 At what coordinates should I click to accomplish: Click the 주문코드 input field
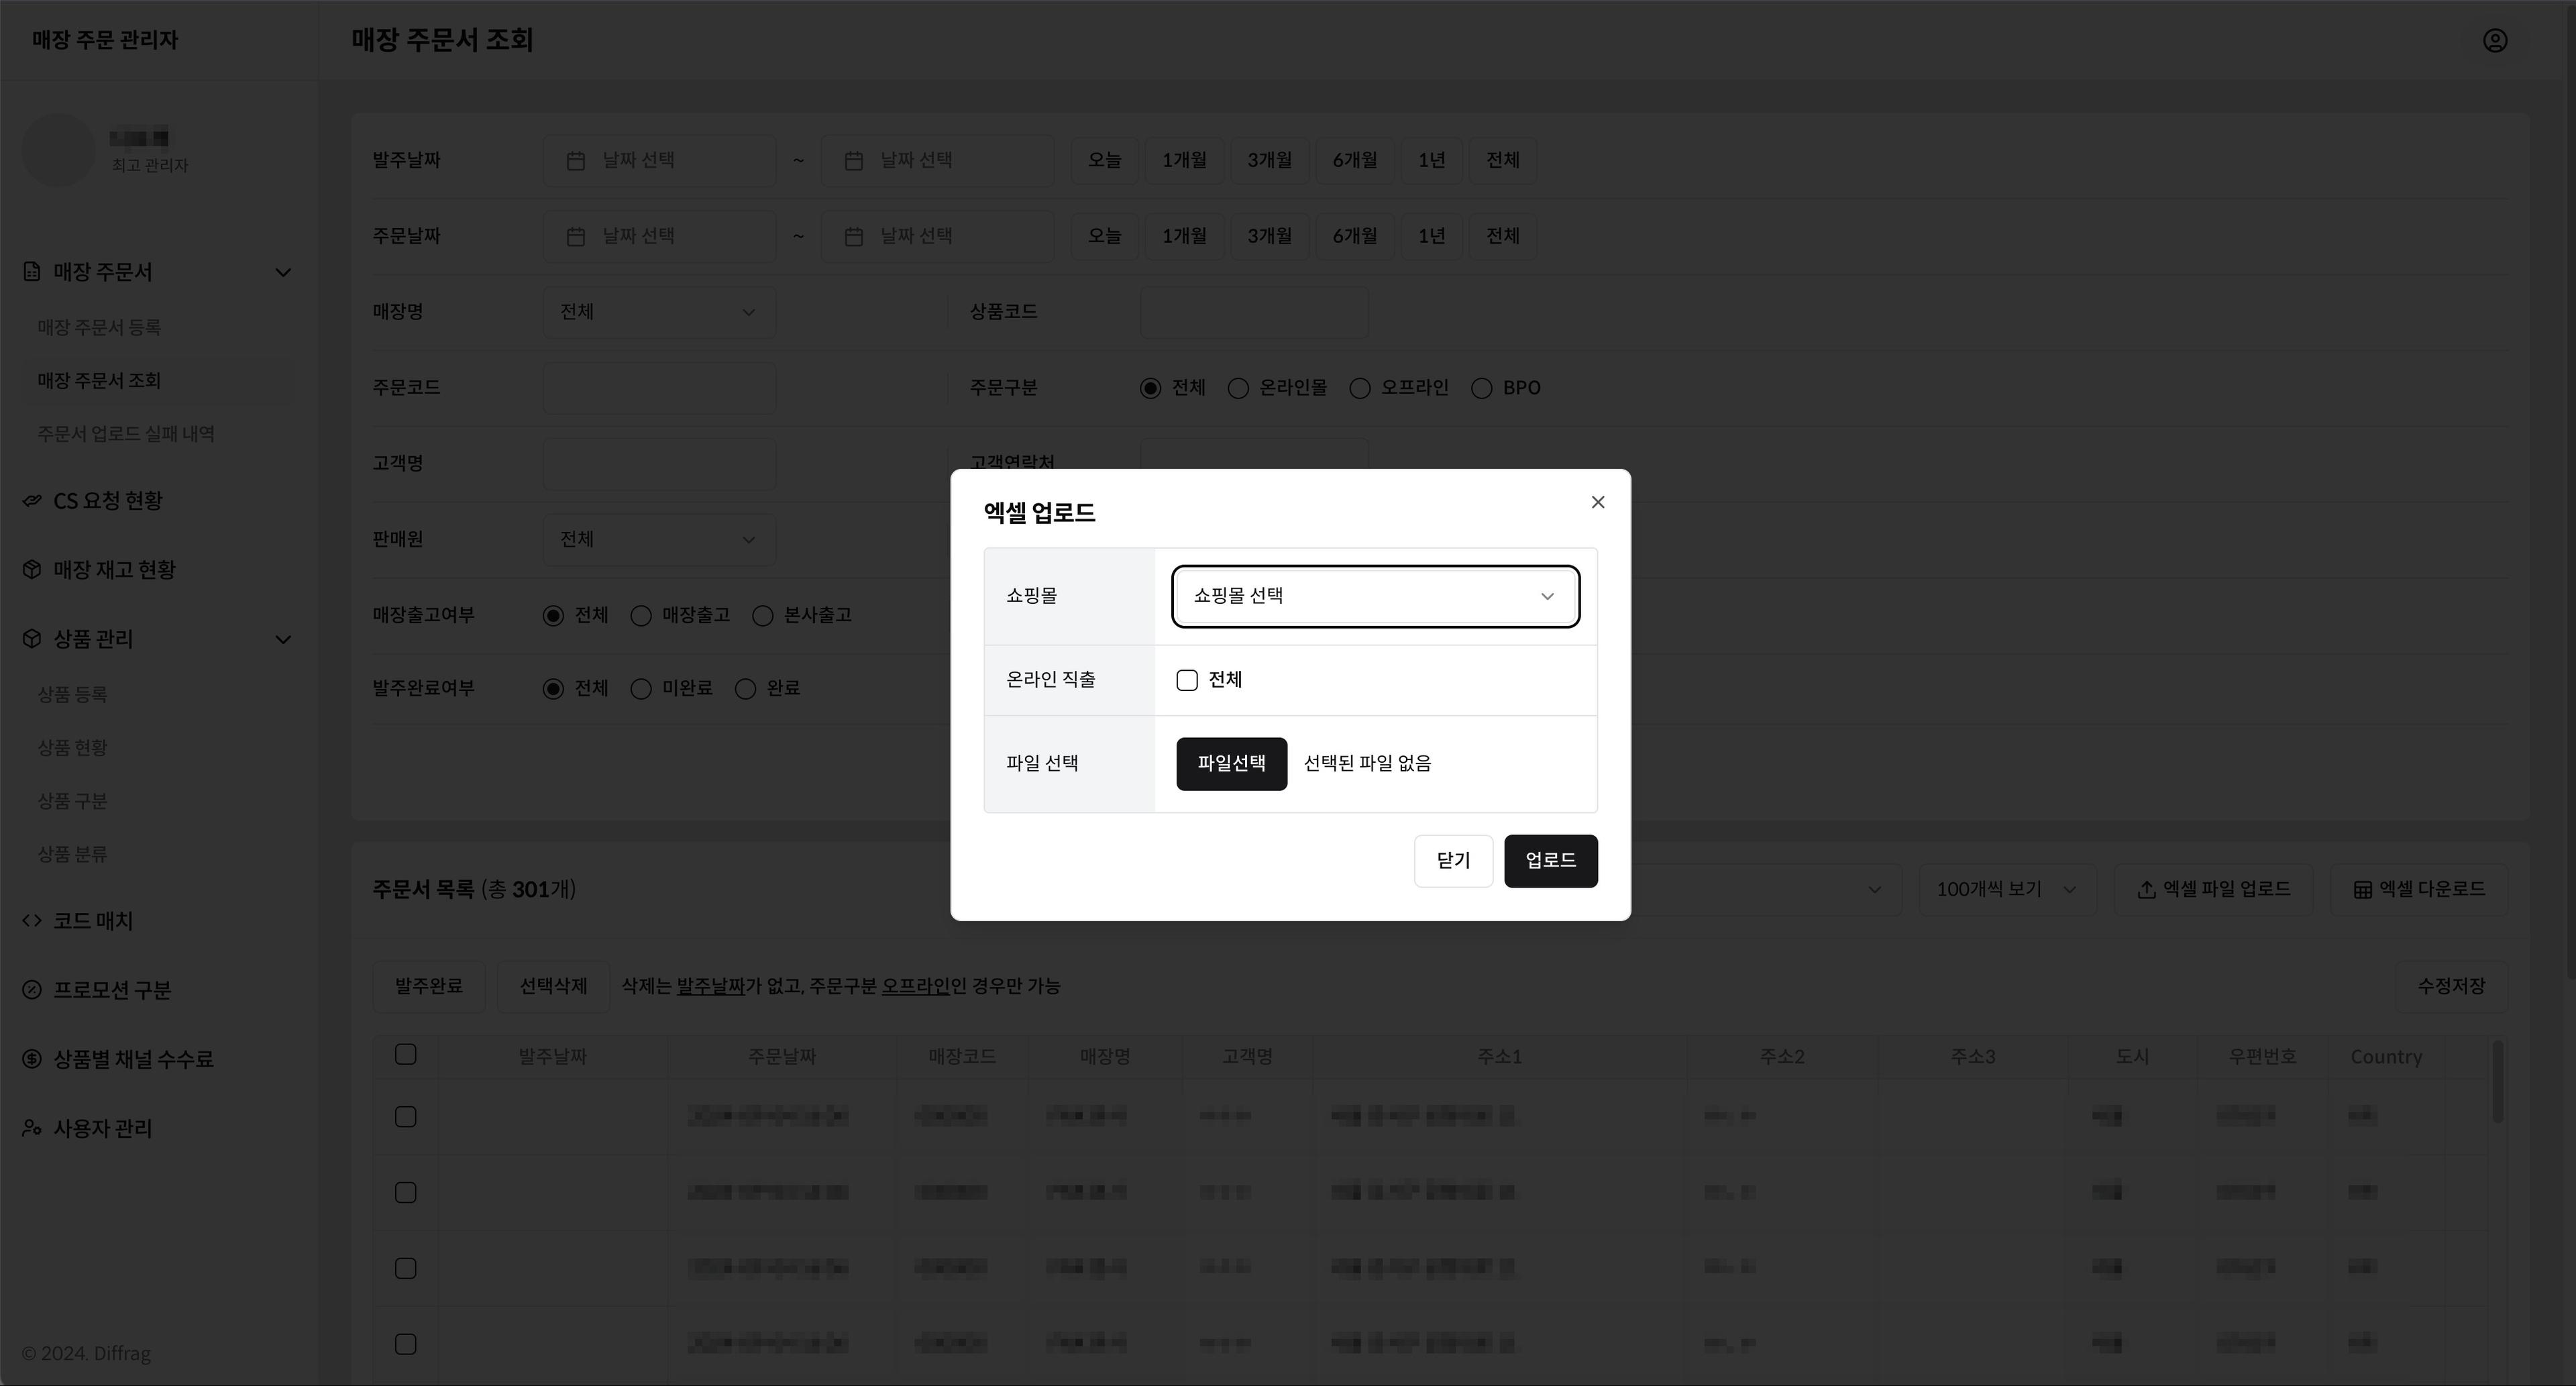(659, 388)
